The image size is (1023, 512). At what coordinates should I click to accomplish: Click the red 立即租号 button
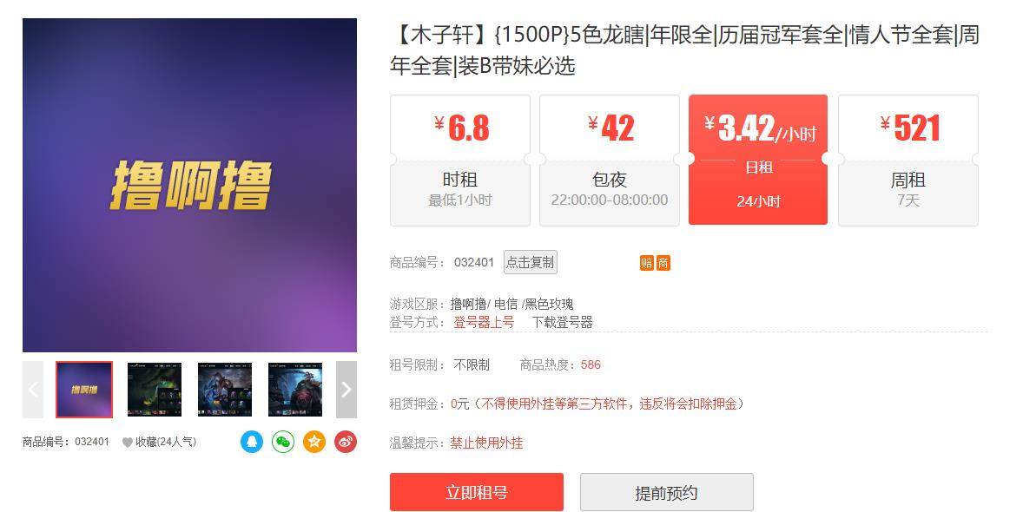(476, 492)
